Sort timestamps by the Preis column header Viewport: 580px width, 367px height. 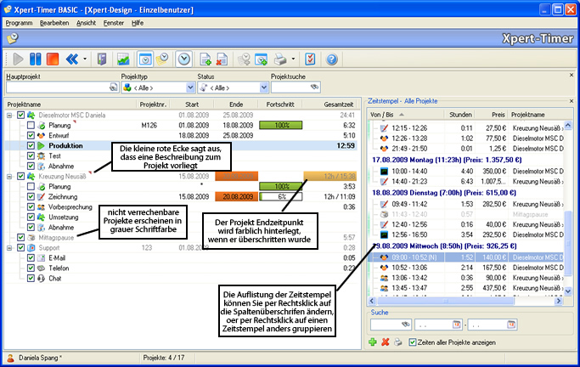pos(491,115)
